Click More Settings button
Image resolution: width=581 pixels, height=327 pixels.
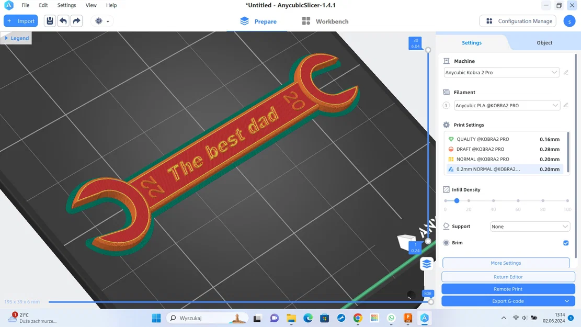click(506, 263)
